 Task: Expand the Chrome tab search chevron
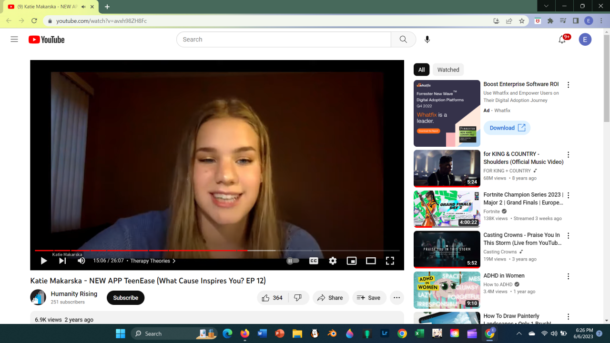click(x=546, y=6)
